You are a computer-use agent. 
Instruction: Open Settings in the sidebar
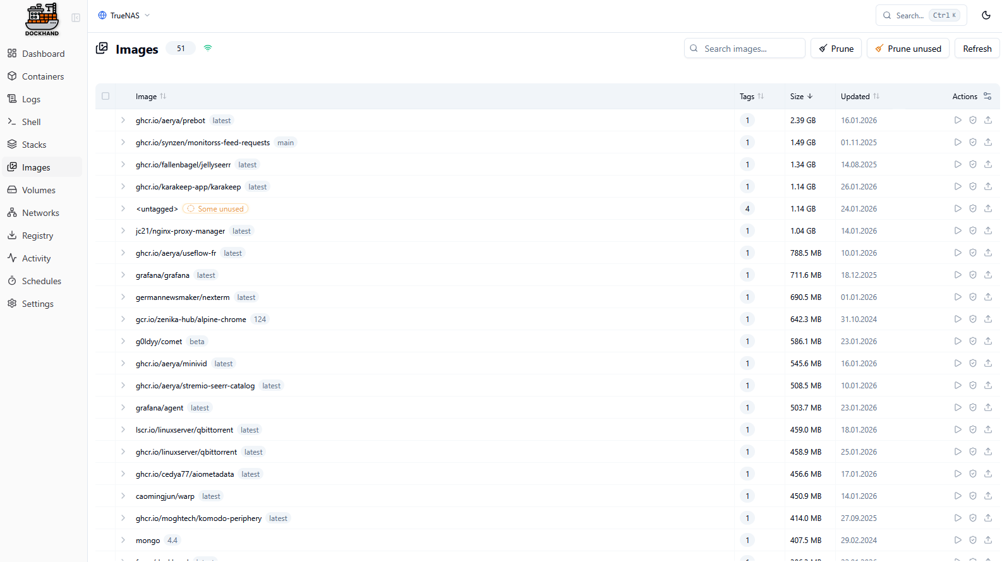tap(42, 304)
